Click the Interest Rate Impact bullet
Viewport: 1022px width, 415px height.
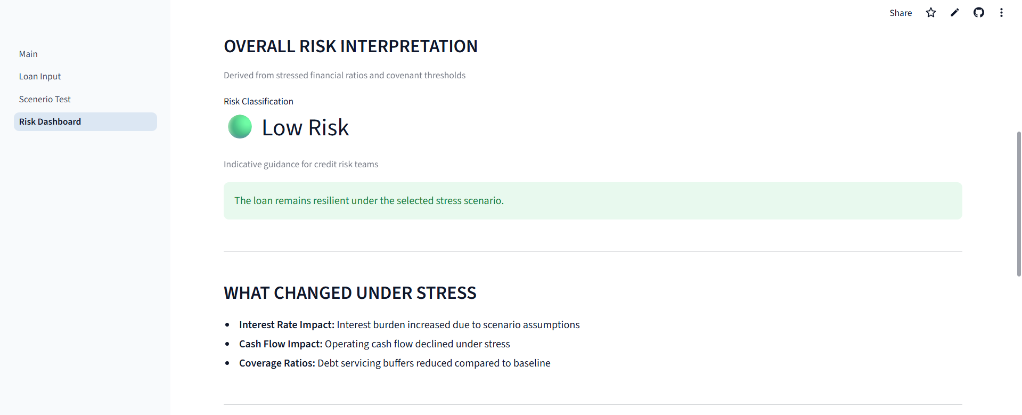(x=409, y=325)
